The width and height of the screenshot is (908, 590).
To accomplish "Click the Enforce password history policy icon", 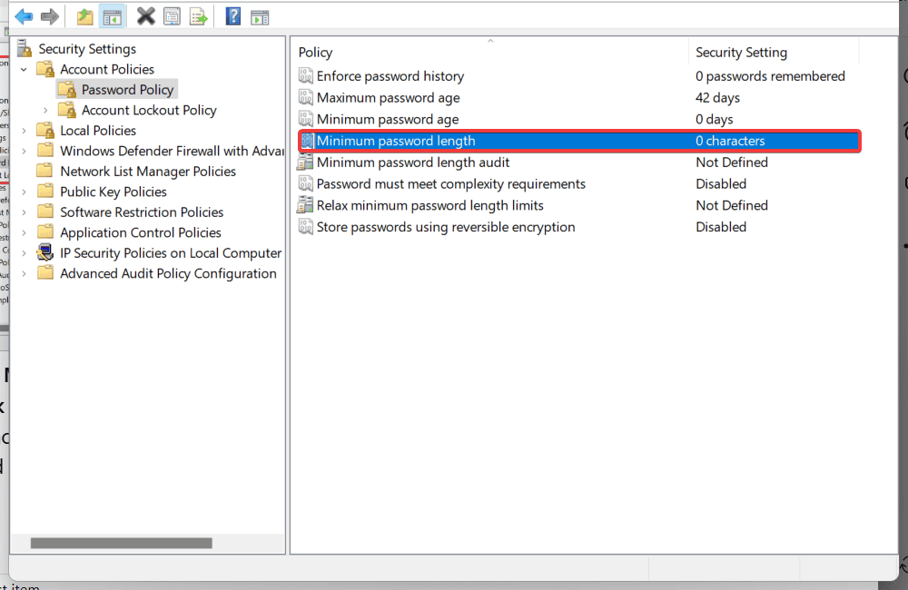I will coord(306,76).
